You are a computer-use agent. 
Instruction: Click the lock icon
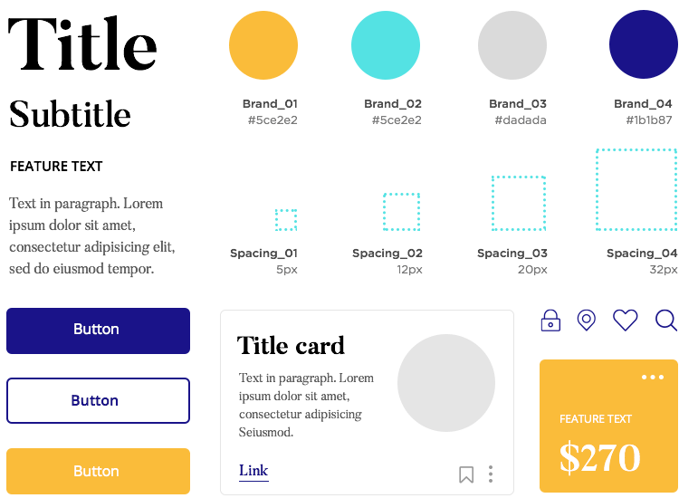[x=550, y=321]
